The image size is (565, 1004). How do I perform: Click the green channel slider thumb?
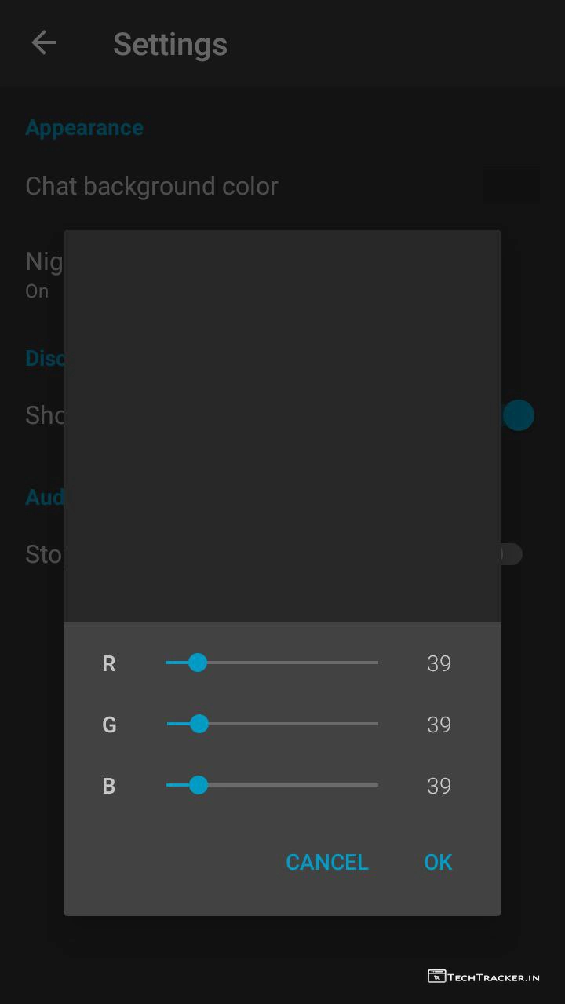[199, 724]
